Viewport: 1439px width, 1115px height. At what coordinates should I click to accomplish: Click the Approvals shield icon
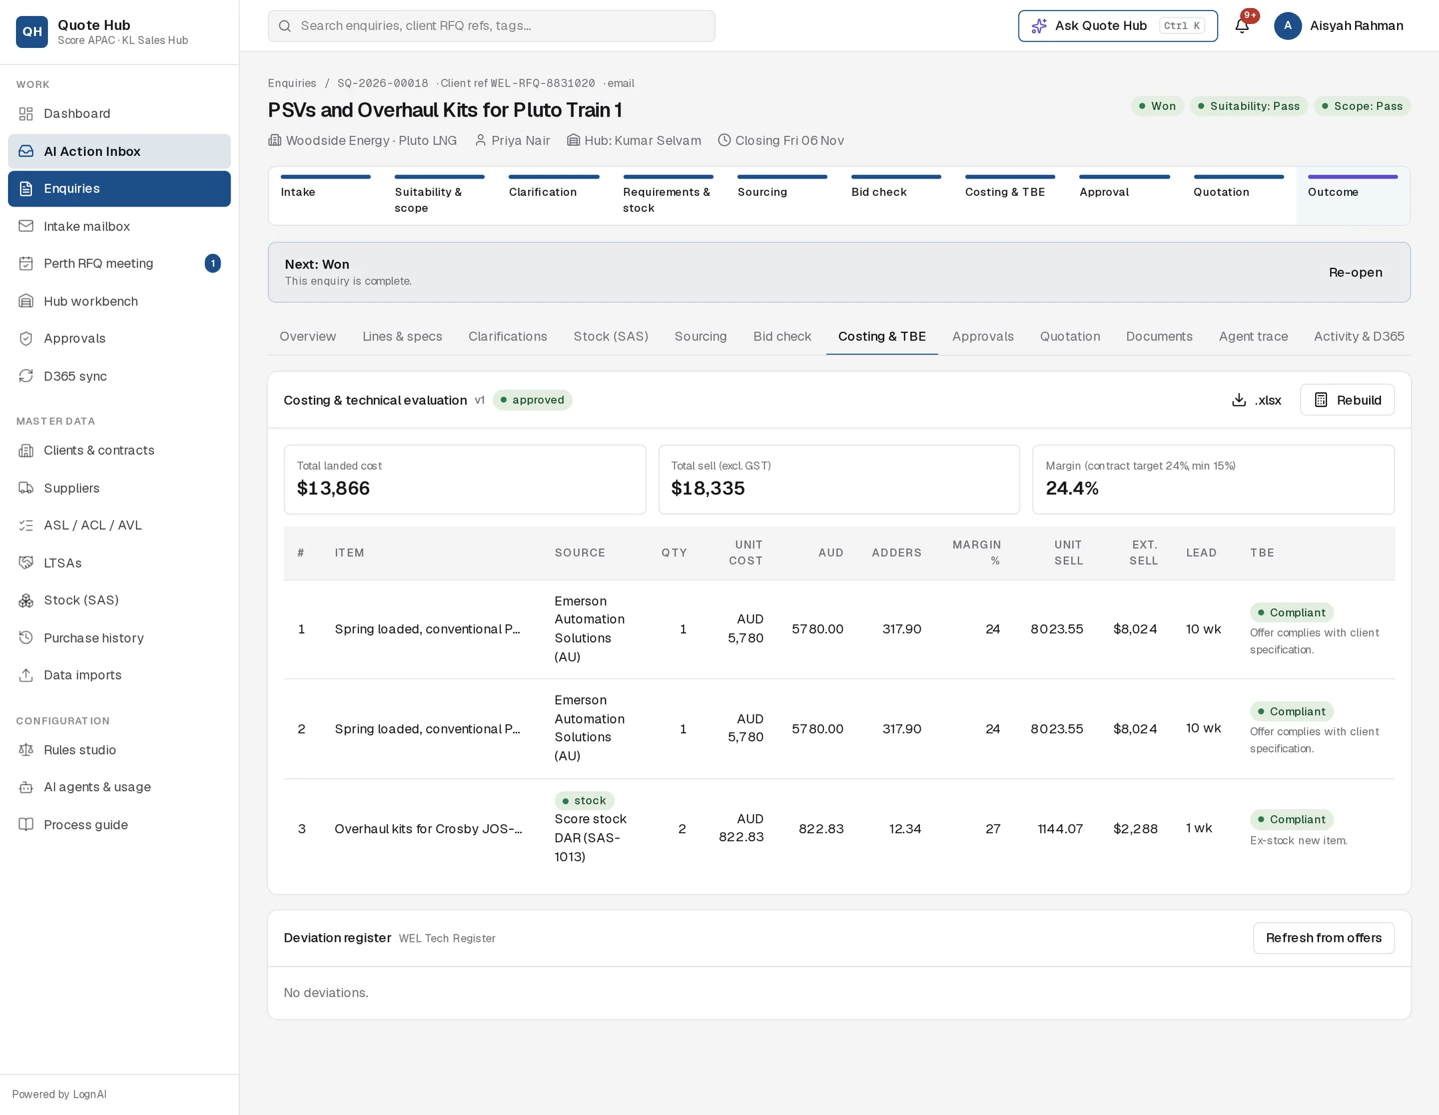26,338
